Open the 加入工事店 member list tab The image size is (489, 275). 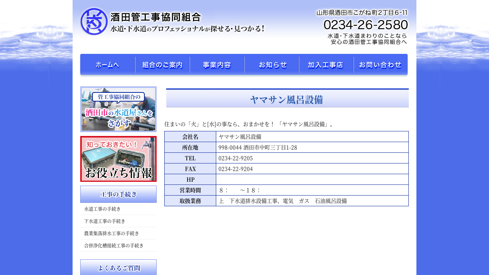(326, 65)
